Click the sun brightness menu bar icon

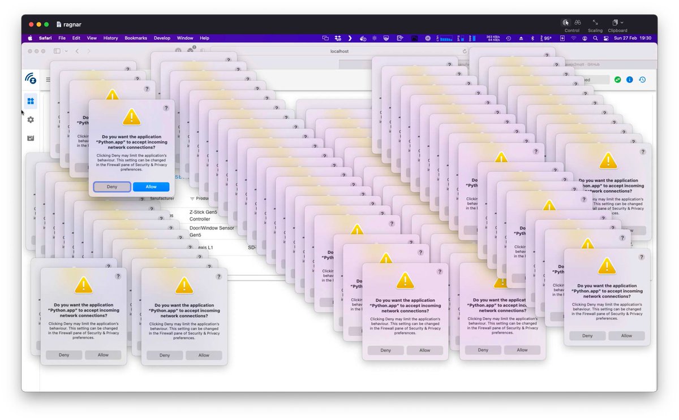375,38
